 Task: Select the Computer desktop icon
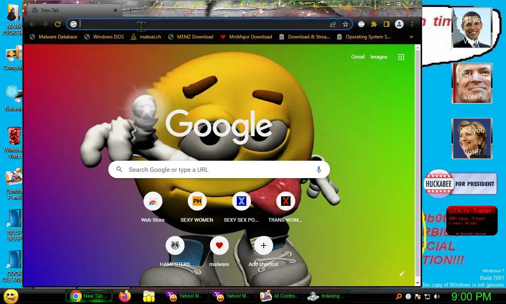[13, 57]
